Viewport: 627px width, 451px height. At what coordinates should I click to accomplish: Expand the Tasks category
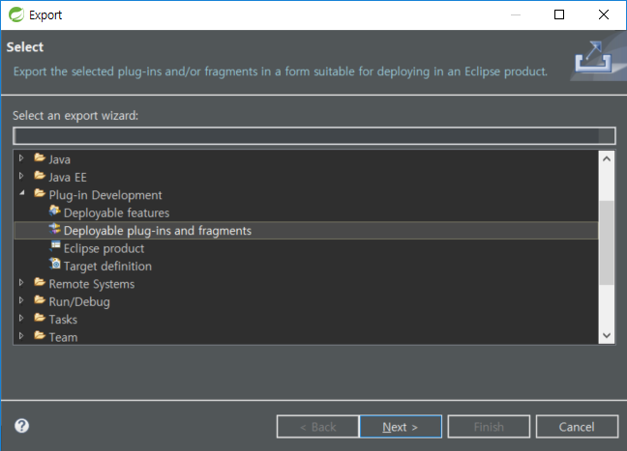21,319
